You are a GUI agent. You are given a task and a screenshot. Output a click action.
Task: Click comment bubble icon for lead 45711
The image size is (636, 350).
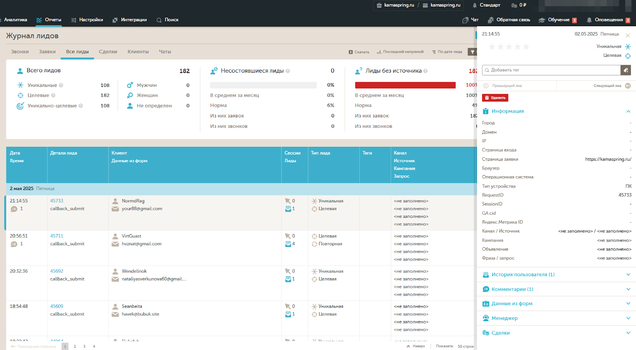(x=14, y=244)
